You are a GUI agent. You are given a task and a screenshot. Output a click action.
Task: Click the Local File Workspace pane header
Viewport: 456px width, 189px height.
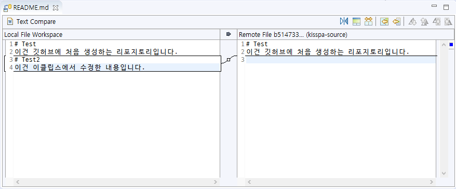111,35
